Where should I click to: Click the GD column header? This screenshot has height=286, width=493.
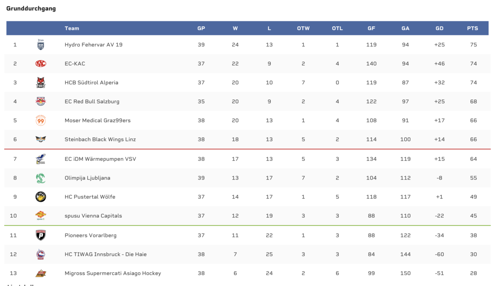point(440,28)
